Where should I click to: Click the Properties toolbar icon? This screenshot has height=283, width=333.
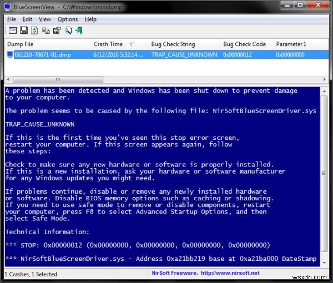pyautogui.click(x=57, y=31)
